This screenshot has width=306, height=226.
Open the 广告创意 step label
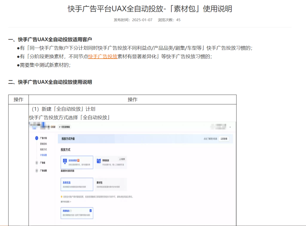coord(43,171)
